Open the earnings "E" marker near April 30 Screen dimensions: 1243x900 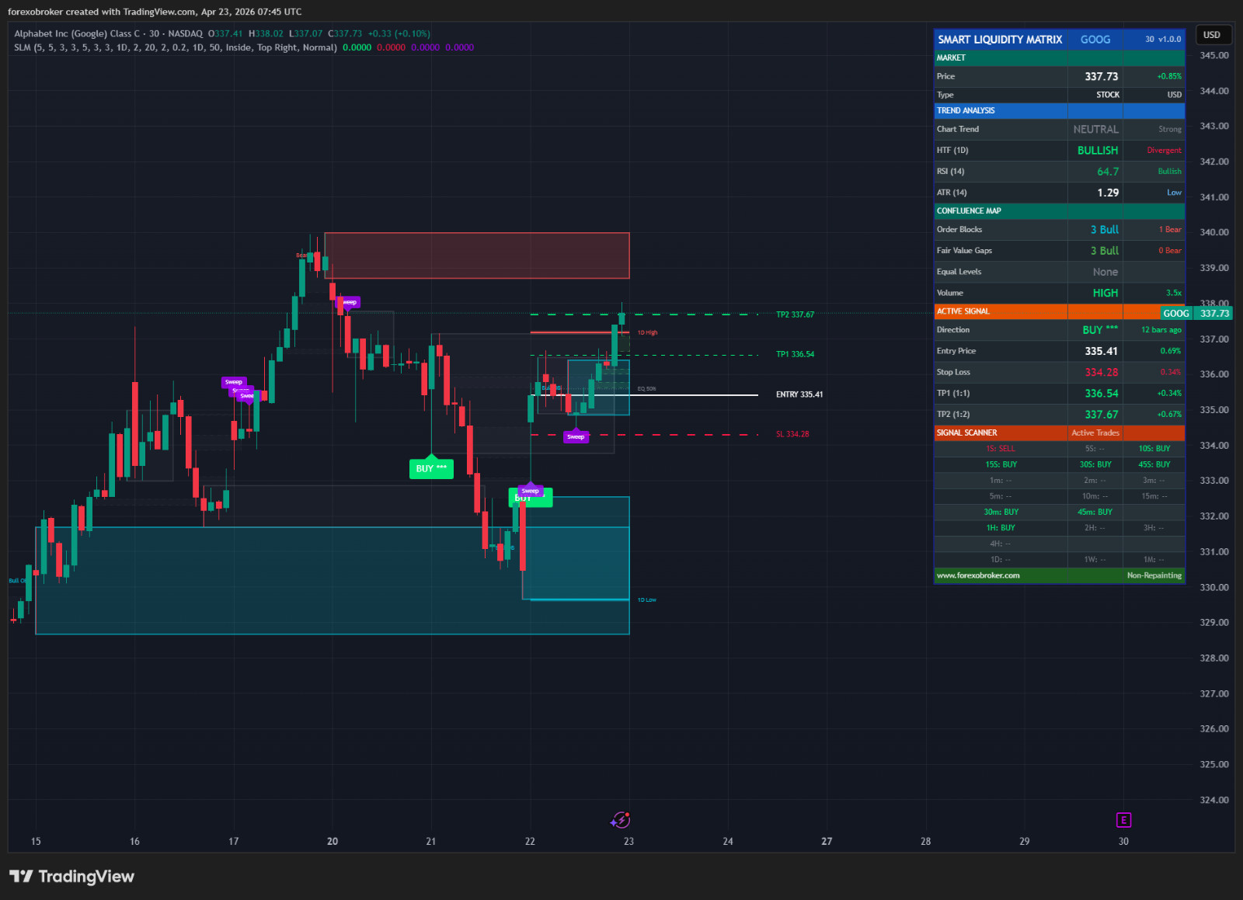click(x=1123, y=820)
